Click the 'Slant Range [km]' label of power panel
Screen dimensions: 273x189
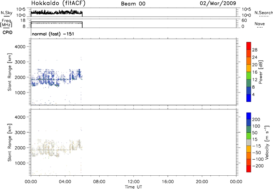click(x=10, y=72)
